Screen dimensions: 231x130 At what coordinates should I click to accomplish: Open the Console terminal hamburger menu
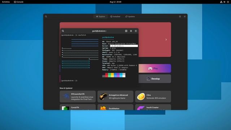[x=131, y=31]
